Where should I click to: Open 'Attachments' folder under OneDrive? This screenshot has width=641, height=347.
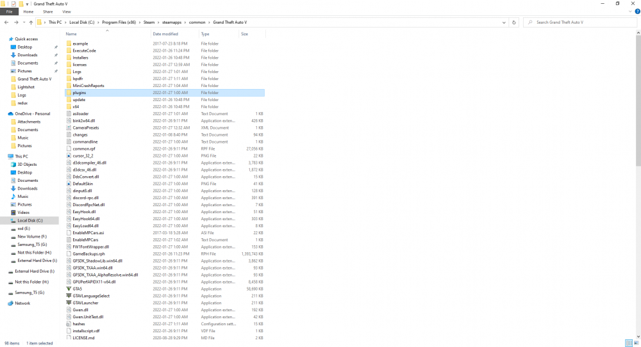point(29,122)
